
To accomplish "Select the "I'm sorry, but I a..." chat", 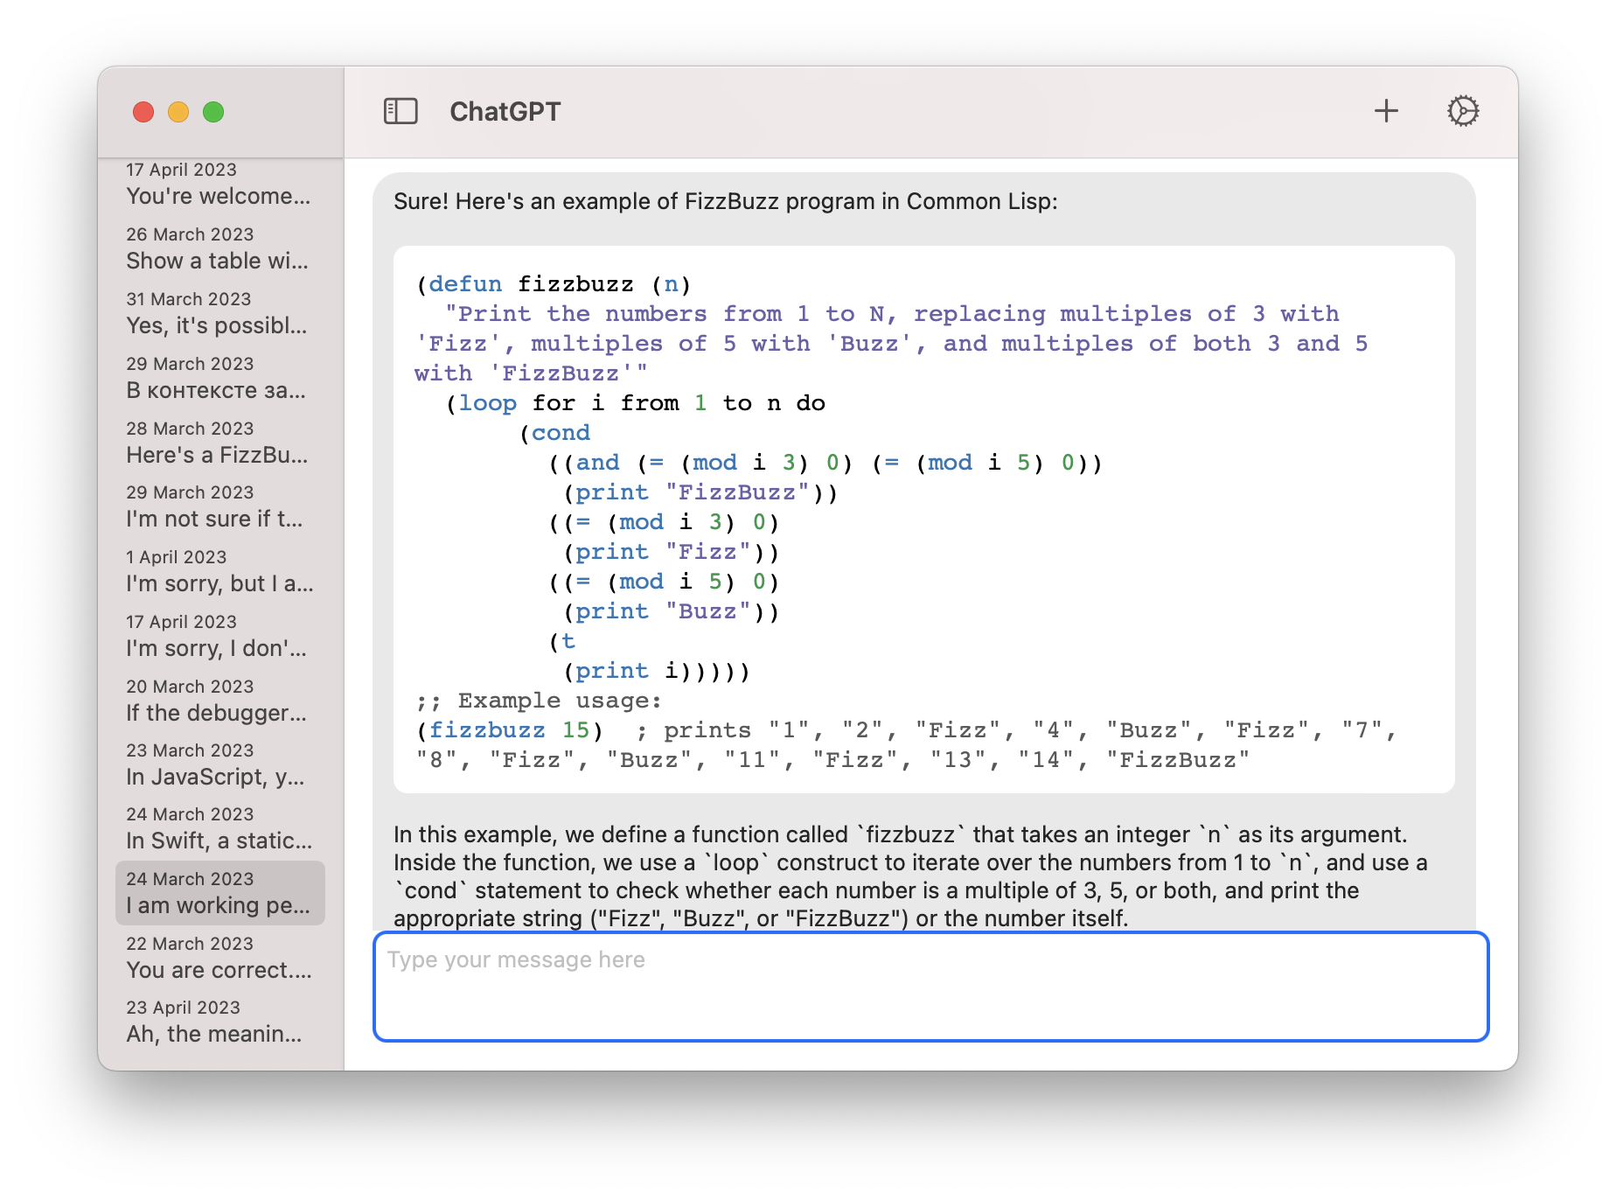I will pos(220,571).
